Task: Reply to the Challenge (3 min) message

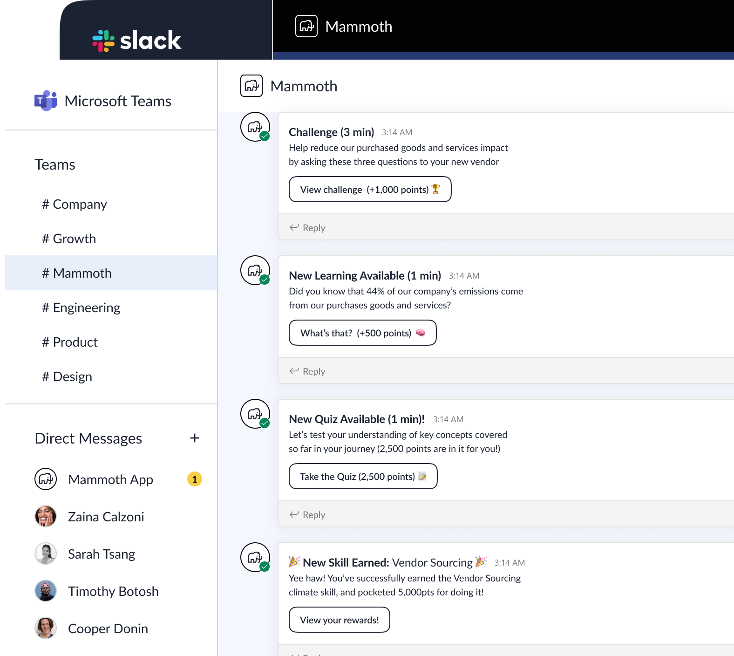Action: point(307,227)
